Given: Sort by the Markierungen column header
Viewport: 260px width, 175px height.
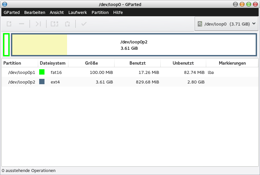Looking at the screenshot, I should tap(232, 63).
